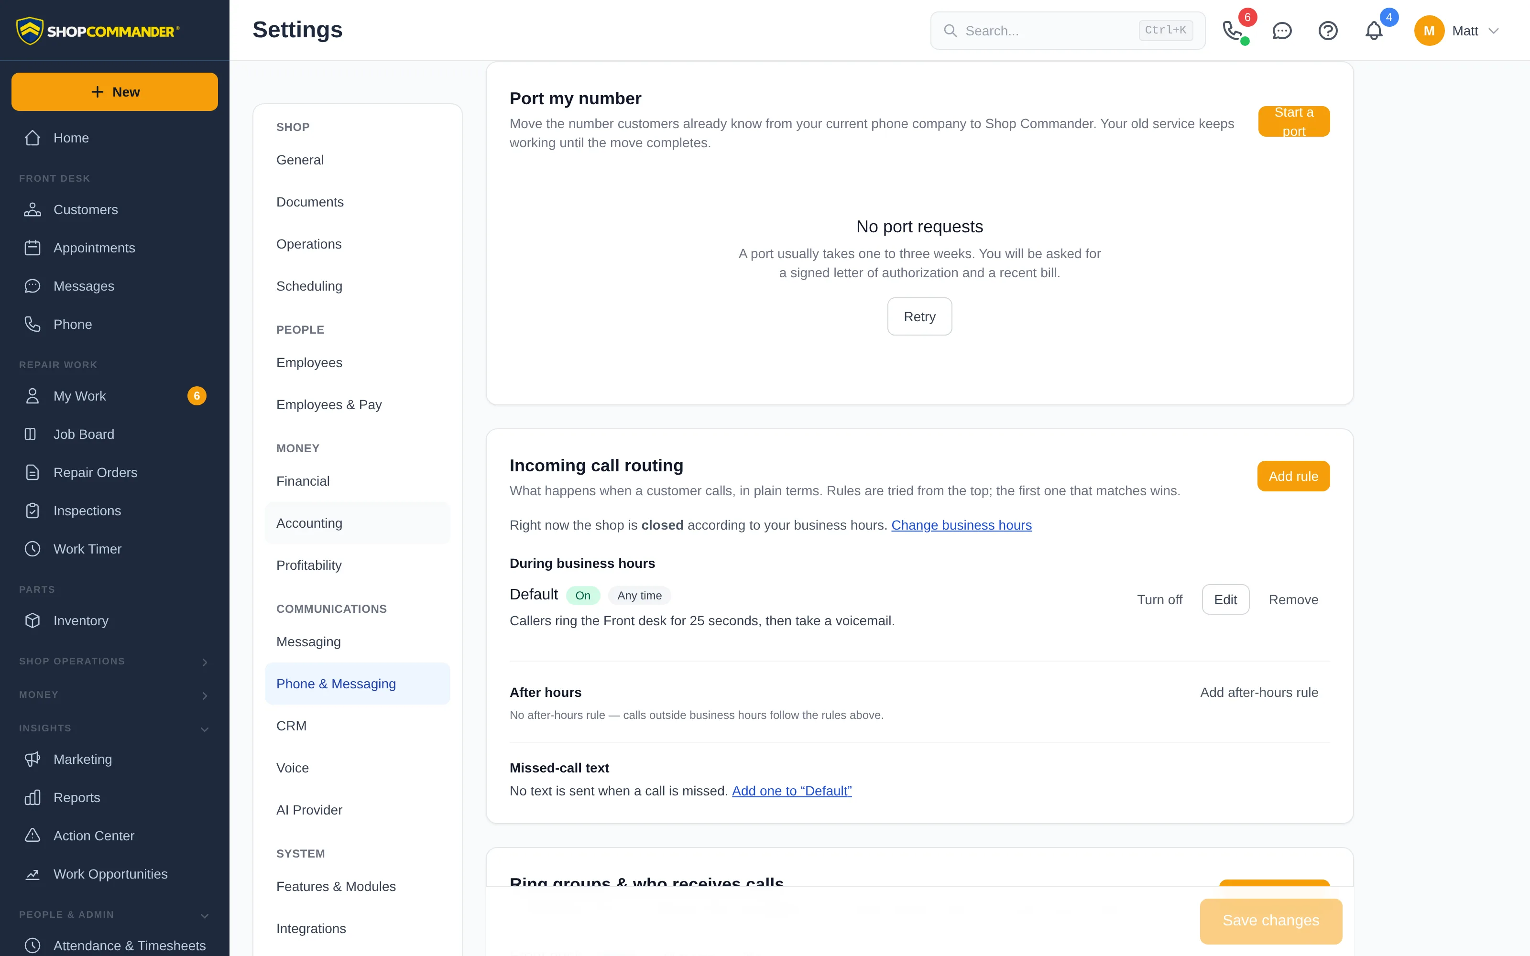
Task: Open Voice settings
Action: pos(357,768)
